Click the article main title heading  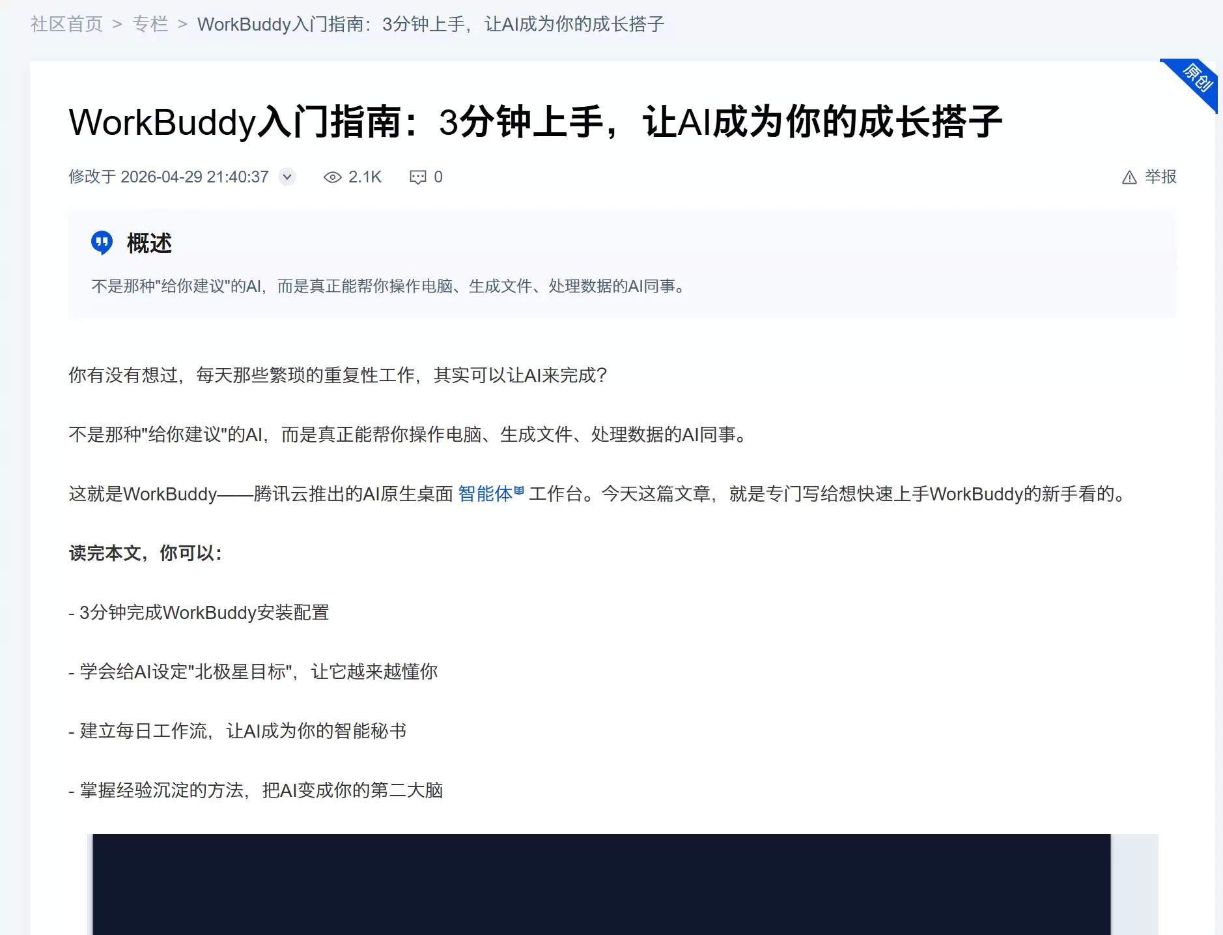pyautogui.click(x=535, y=122)
